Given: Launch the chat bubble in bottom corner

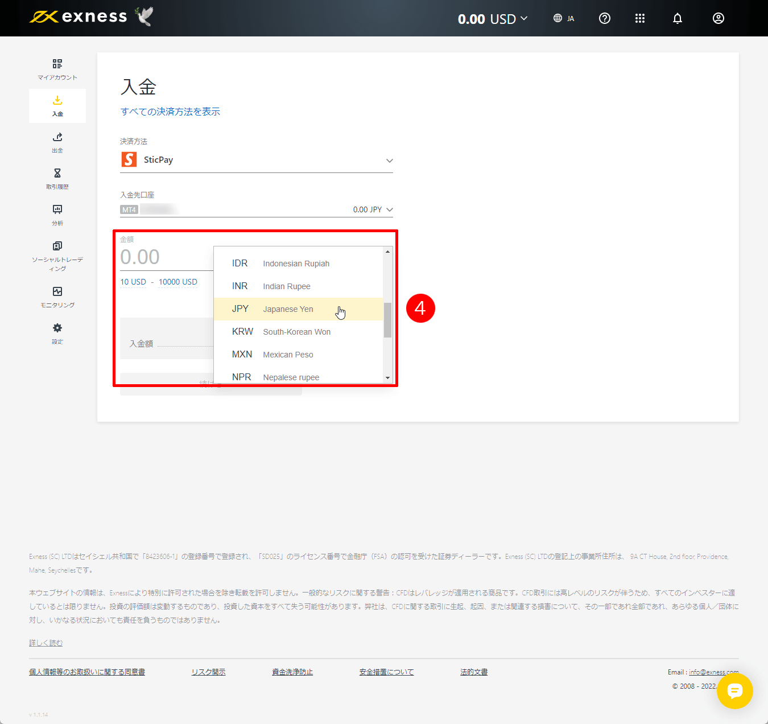Looking at the screenshot, I should [735, 691].
